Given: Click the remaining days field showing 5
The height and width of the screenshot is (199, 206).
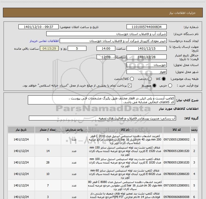Looking at the screenshot, I should [x=77, y=48].
